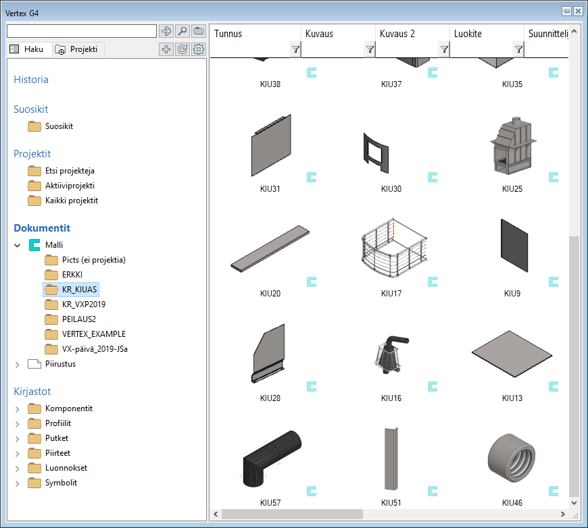Click the filter icon for Kuvaus 2 column
The height and width of the screenshot is (528, 588).
click(x=444, y=49)
